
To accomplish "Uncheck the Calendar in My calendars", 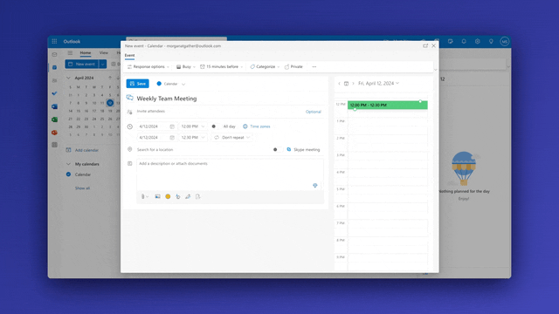I will pyautogui.click(x=68, y=174).
